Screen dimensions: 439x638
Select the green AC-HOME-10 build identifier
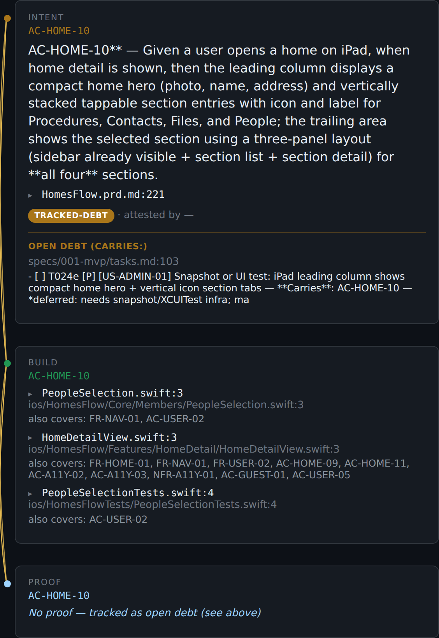tap(59, 376)
